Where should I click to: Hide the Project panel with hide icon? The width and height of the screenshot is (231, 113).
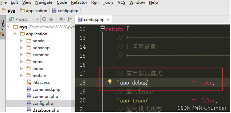(70, 19)
